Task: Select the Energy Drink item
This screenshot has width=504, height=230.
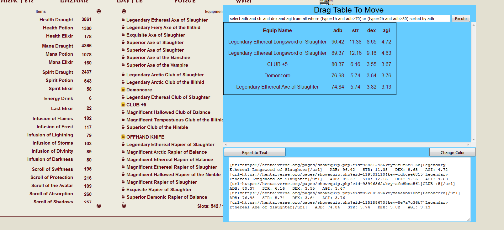Action: (x=59, y=99)
